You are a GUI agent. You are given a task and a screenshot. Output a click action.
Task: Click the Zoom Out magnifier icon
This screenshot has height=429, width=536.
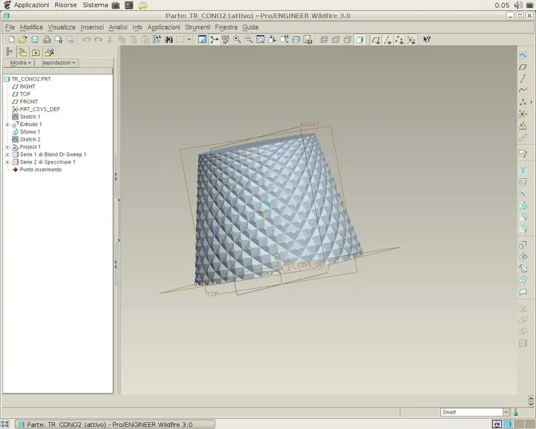click(x=249, y=40)
